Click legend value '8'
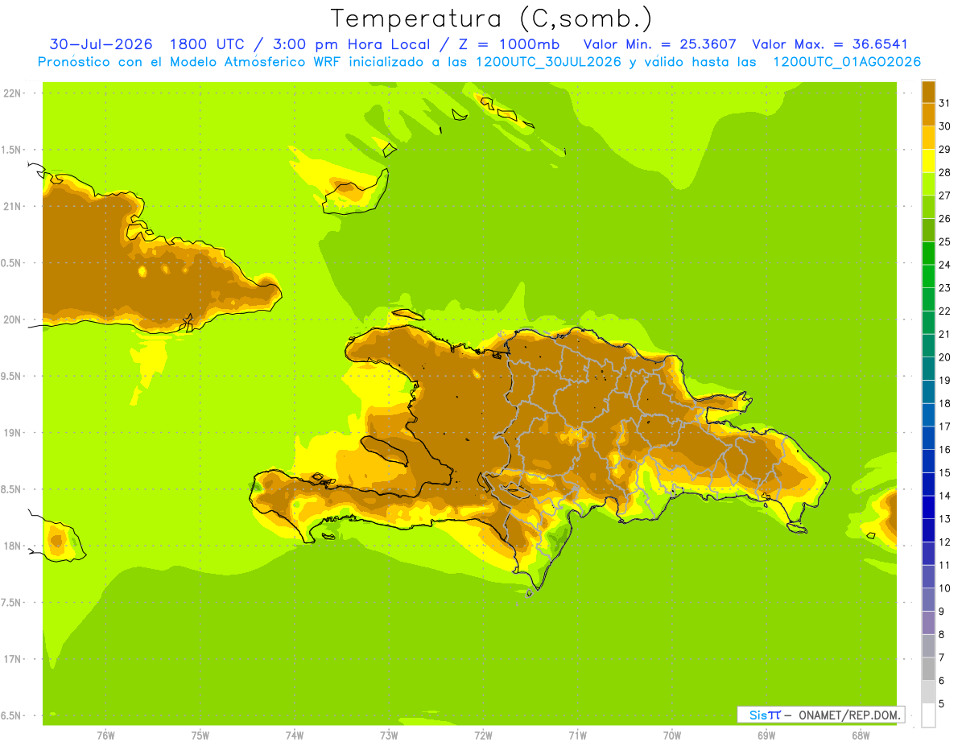Viewport: 966px width, 746px height. (942, 634)
